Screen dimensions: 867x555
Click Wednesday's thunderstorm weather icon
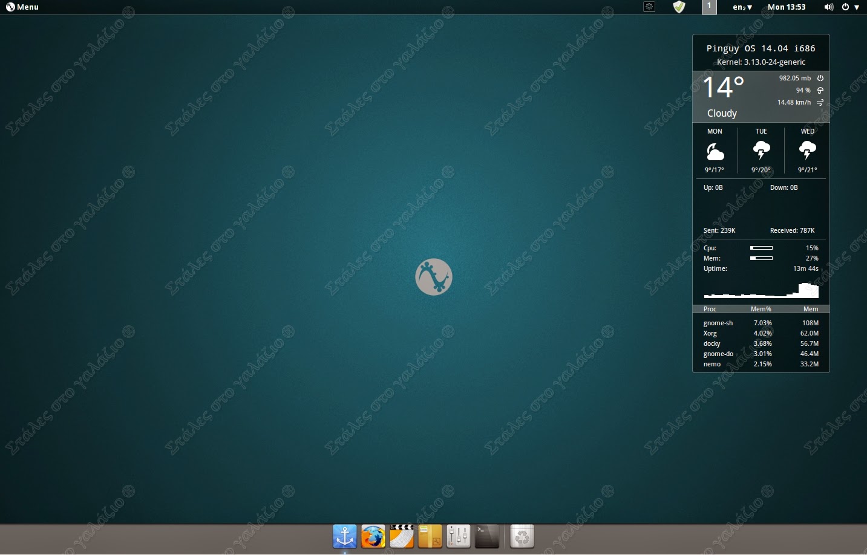[x=808, y=150]
